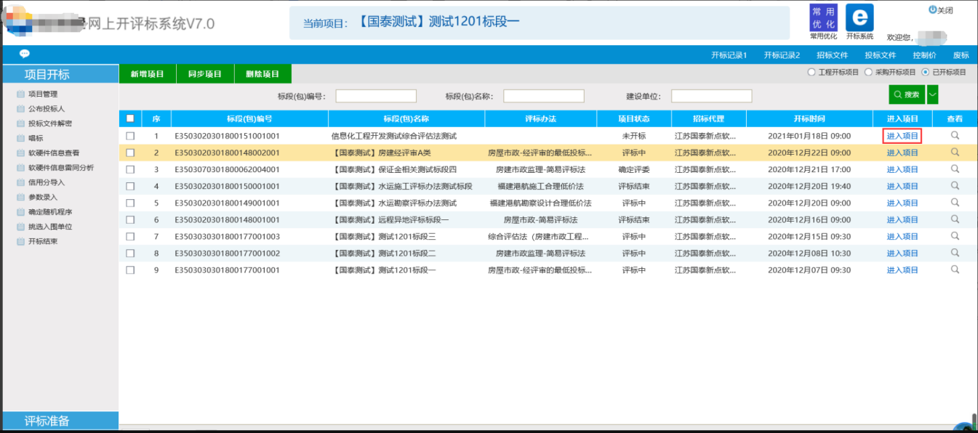Click the magnifier view icon in row 5
This screenshot has width=978, height=433.
(x=955, y=203)
